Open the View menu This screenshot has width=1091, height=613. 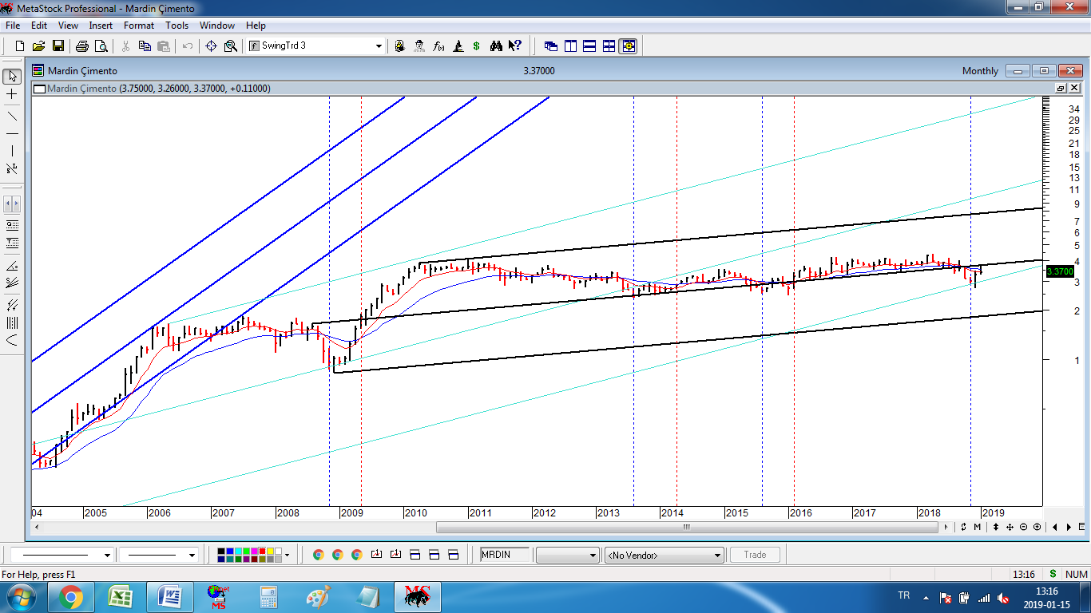(68, 26)
